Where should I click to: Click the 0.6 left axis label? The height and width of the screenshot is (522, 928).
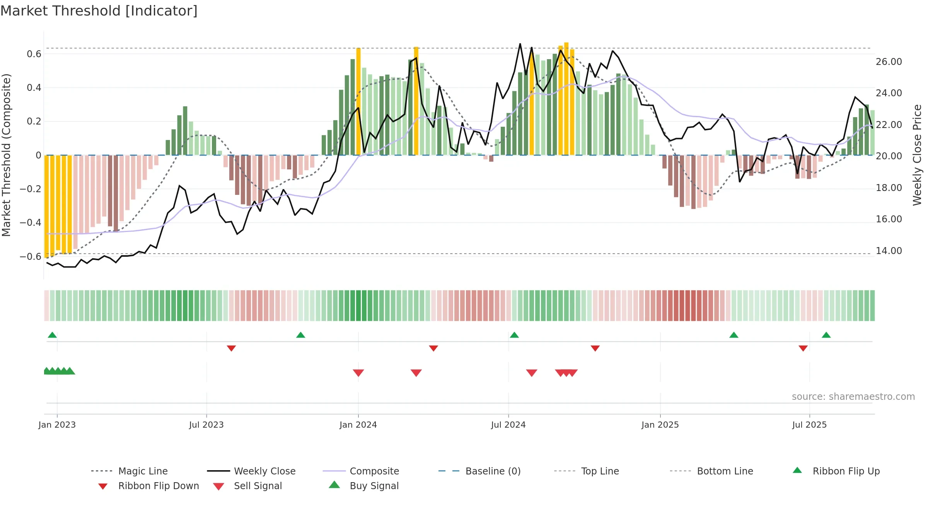pos(34,54)
